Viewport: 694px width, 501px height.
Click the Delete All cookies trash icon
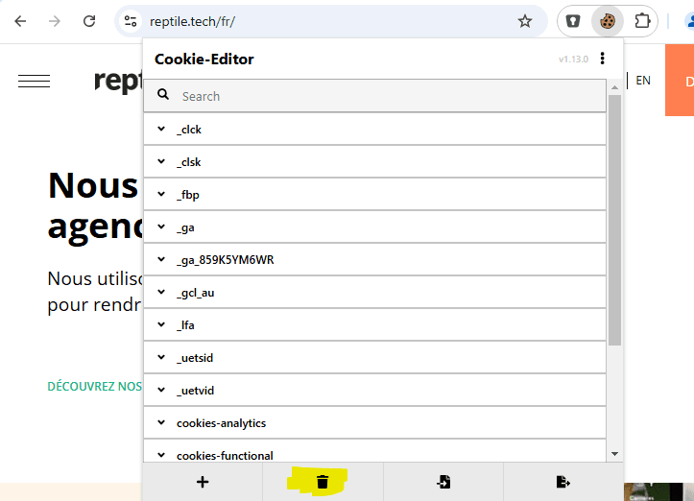pyautogui.click(x=323, y=482)
